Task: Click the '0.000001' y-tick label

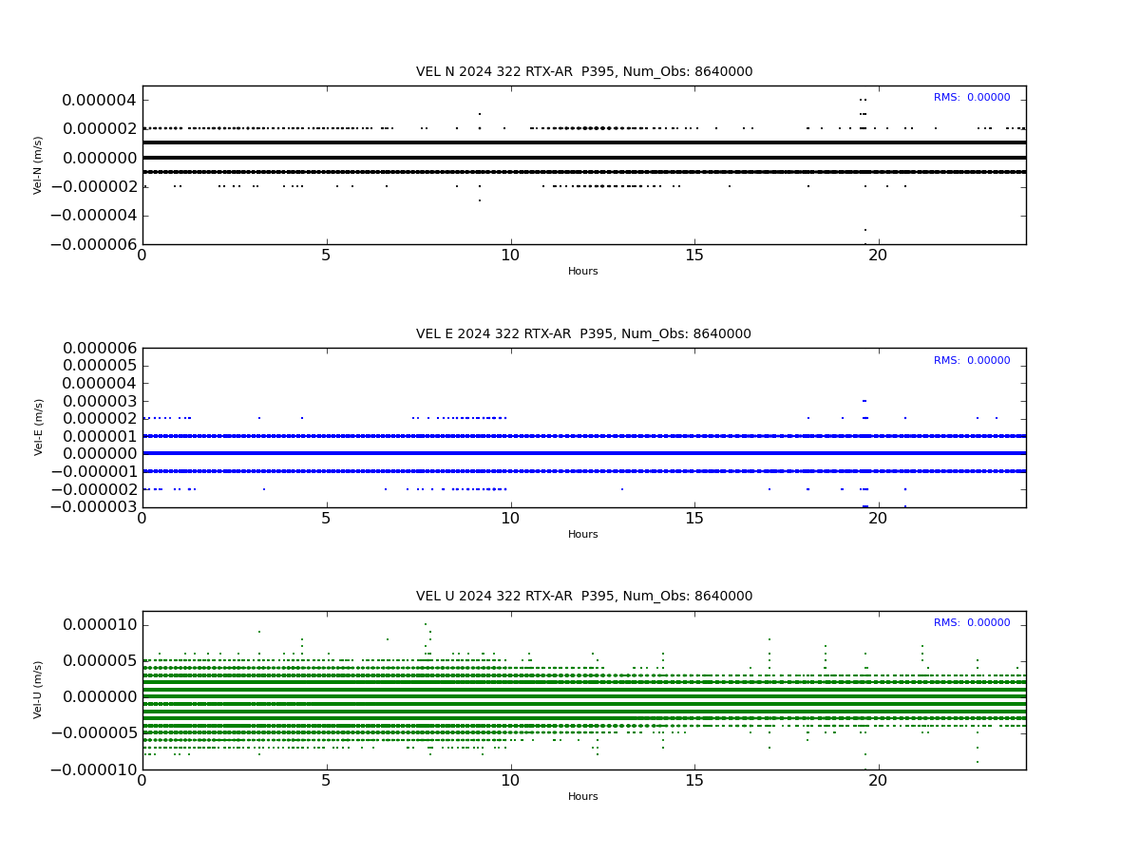Action: click(x=100, y=436)
